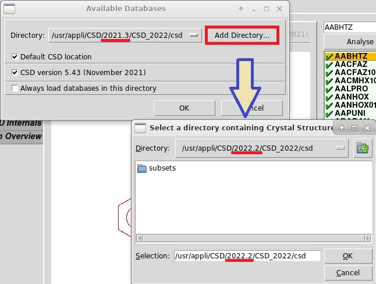Click the AABHTZ refcode search field
376x284 pixels.
[350, 27]
